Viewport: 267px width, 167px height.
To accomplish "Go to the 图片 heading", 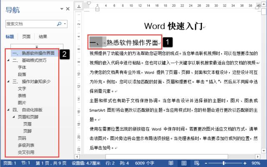I will click(22, 103).
